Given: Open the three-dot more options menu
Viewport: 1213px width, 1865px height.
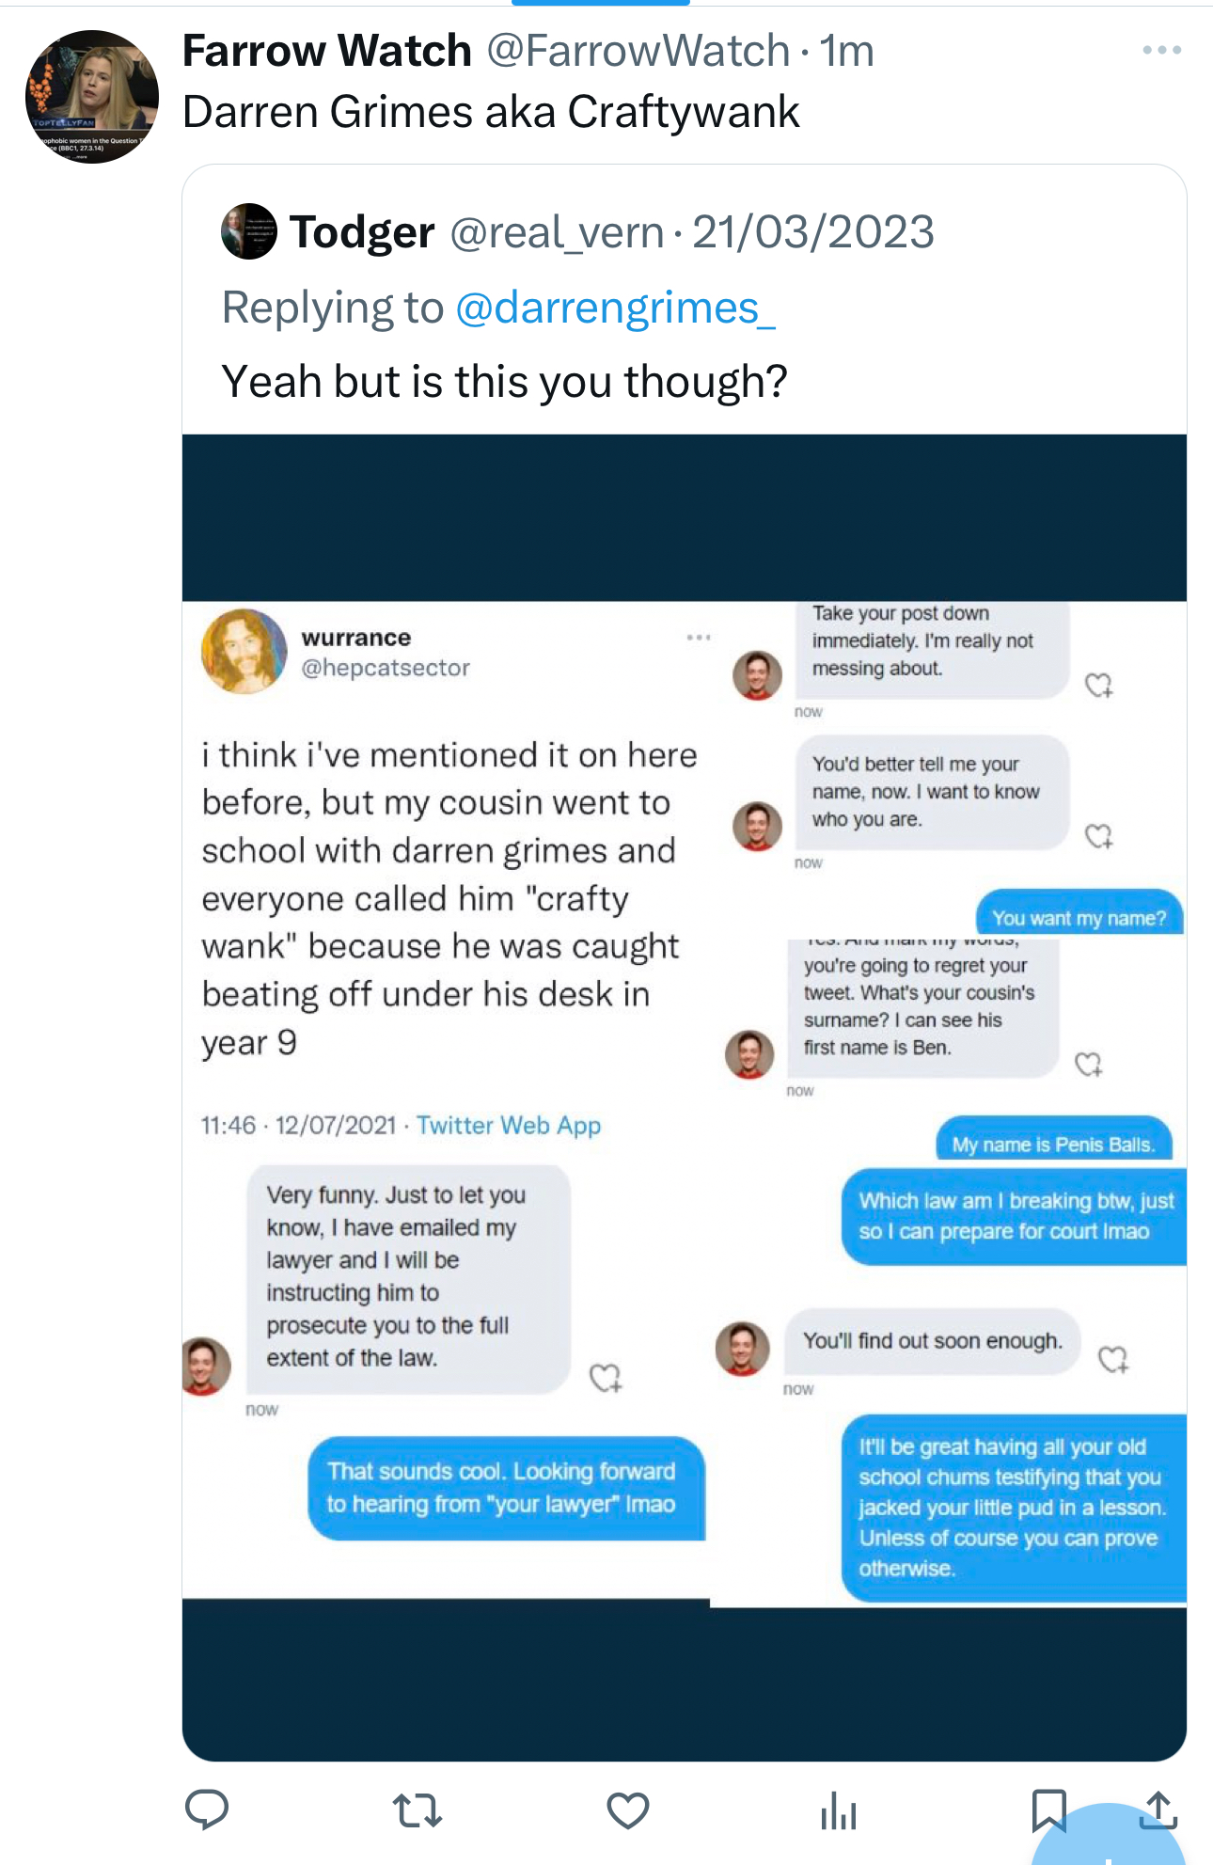Looking at the screenshot, I should (x=1161, y=51).
